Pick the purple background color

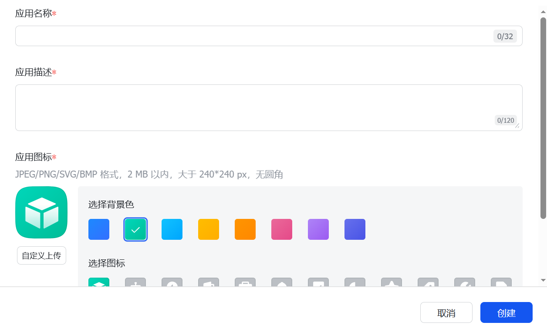coord(318,229)
